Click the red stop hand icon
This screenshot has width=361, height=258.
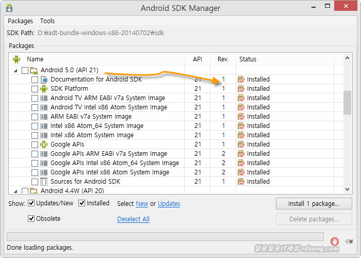click(x=335, y=240)
